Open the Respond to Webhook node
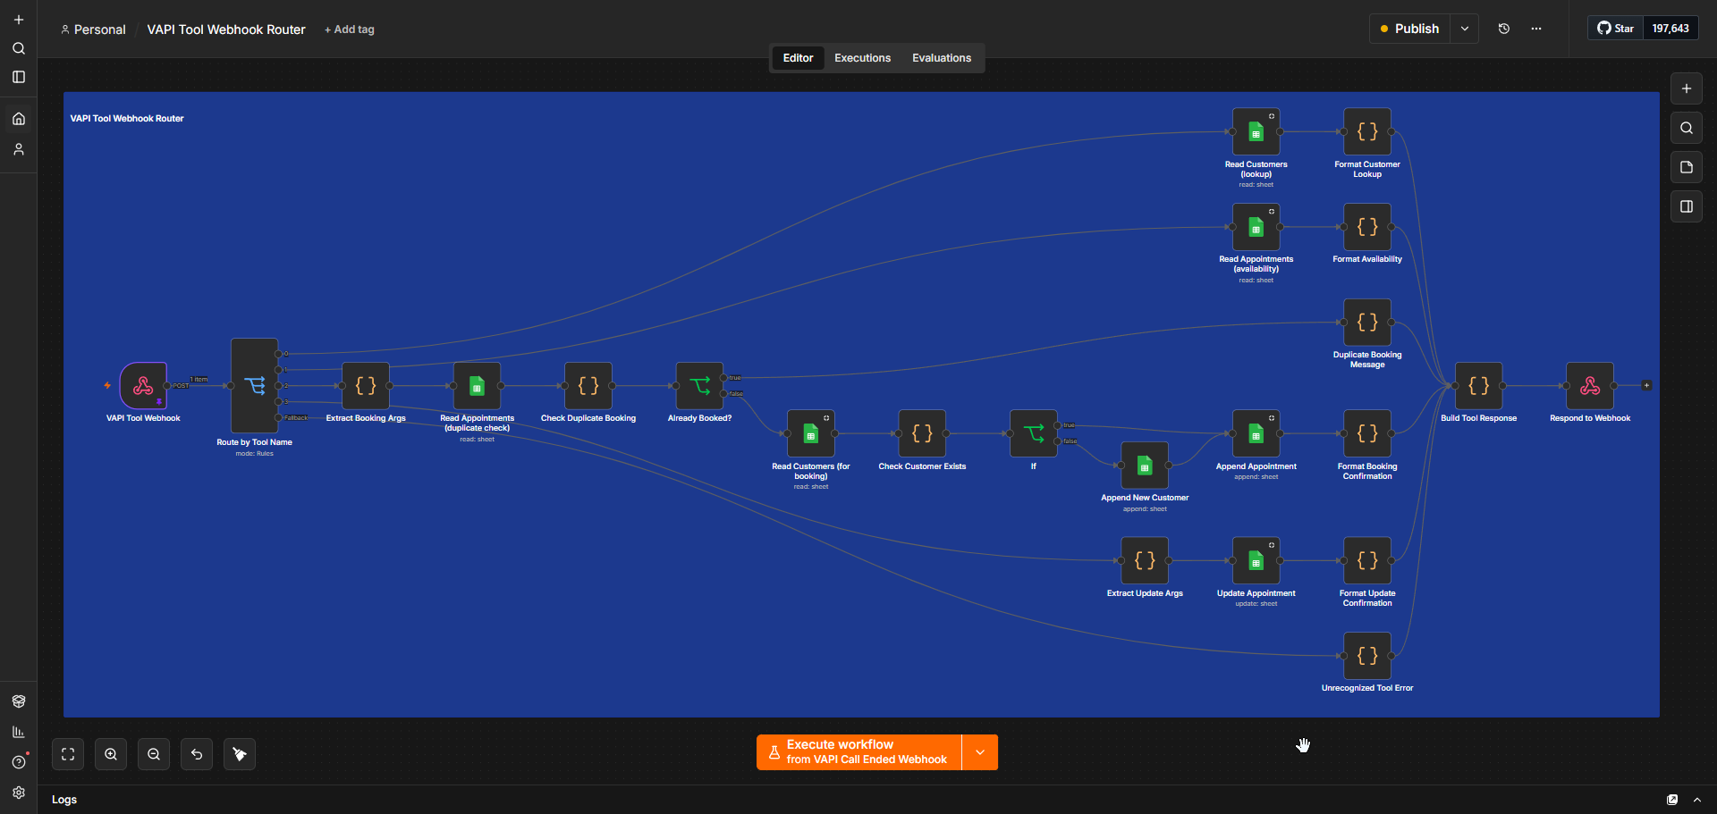The height and width of the screenshot is (814, 1717). click(x=1590, y=385)
